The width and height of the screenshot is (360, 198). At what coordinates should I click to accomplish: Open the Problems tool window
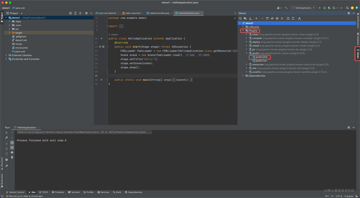[58, 192]
